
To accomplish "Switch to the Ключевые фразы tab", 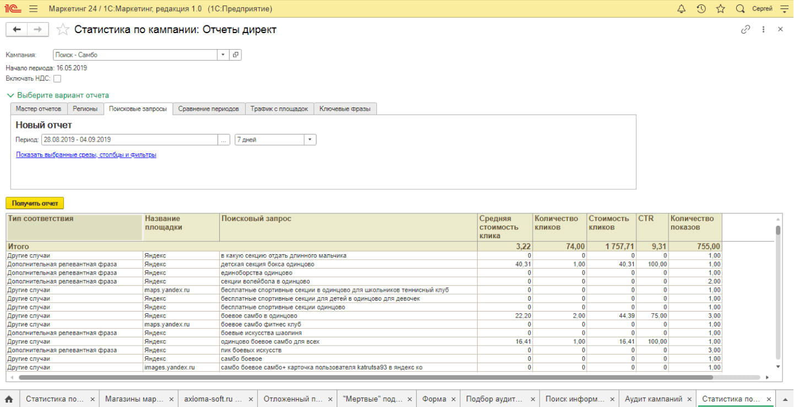I will [345, 109].
